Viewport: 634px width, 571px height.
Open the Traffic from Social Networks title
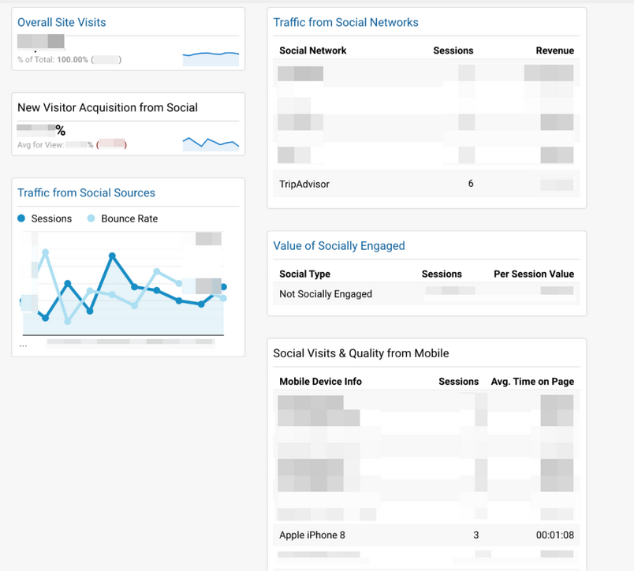pyautogui.click(x=345, y=22)
